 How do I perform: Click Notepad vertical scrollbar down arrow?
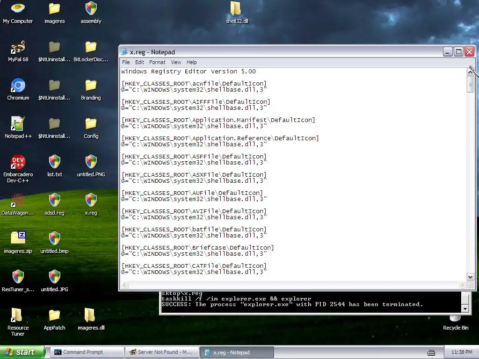[471, 277]
